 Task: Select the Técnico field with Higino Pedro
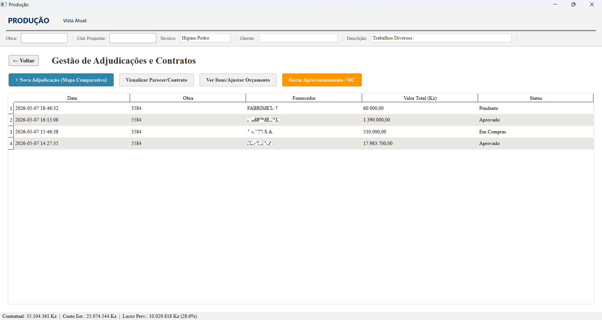coord(205,38)
